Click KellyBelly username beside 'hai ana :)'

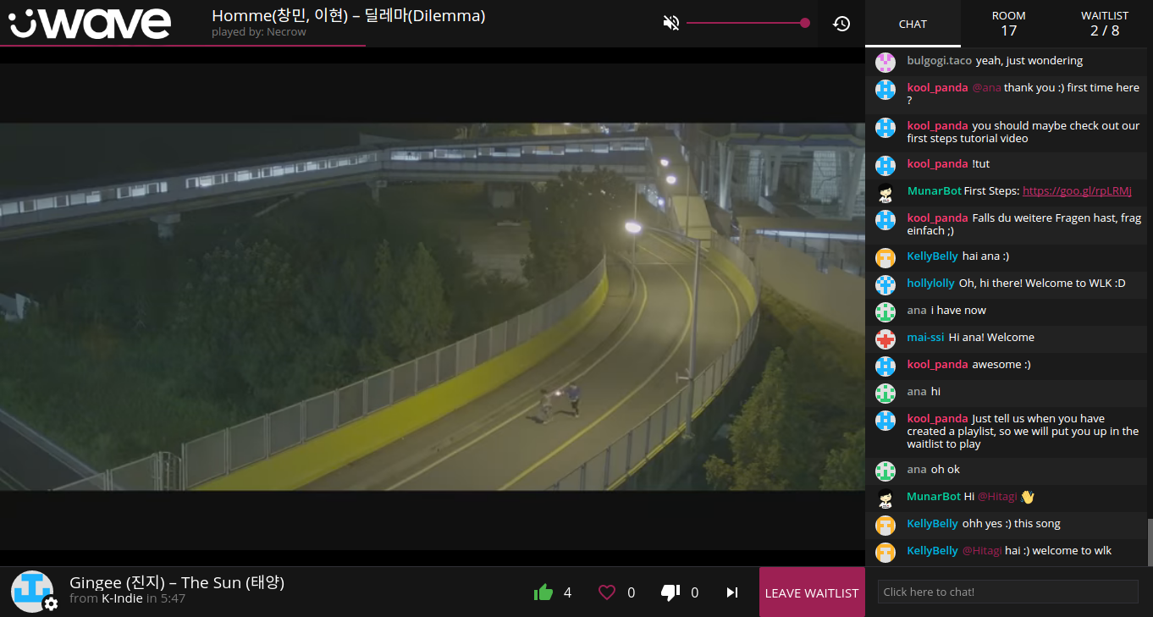click(x=932, y=256)
